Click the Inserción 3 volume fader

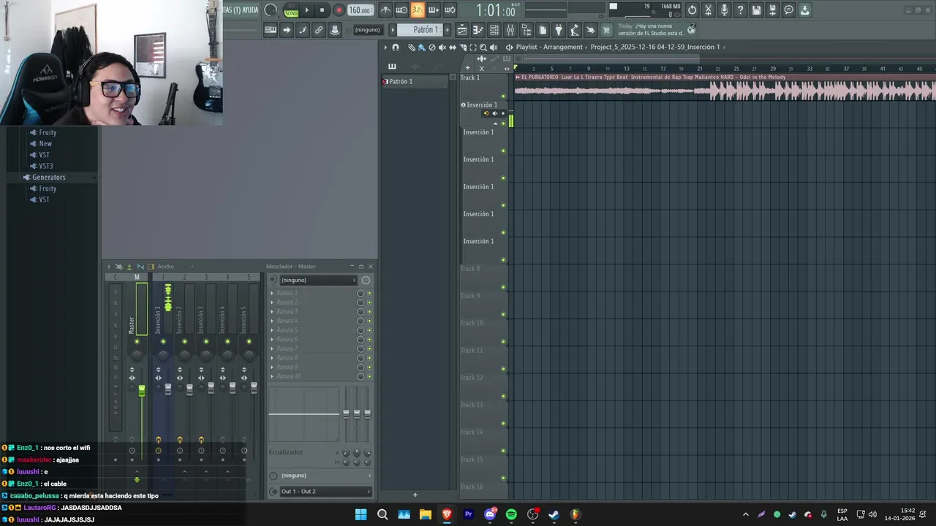point(211,388)
